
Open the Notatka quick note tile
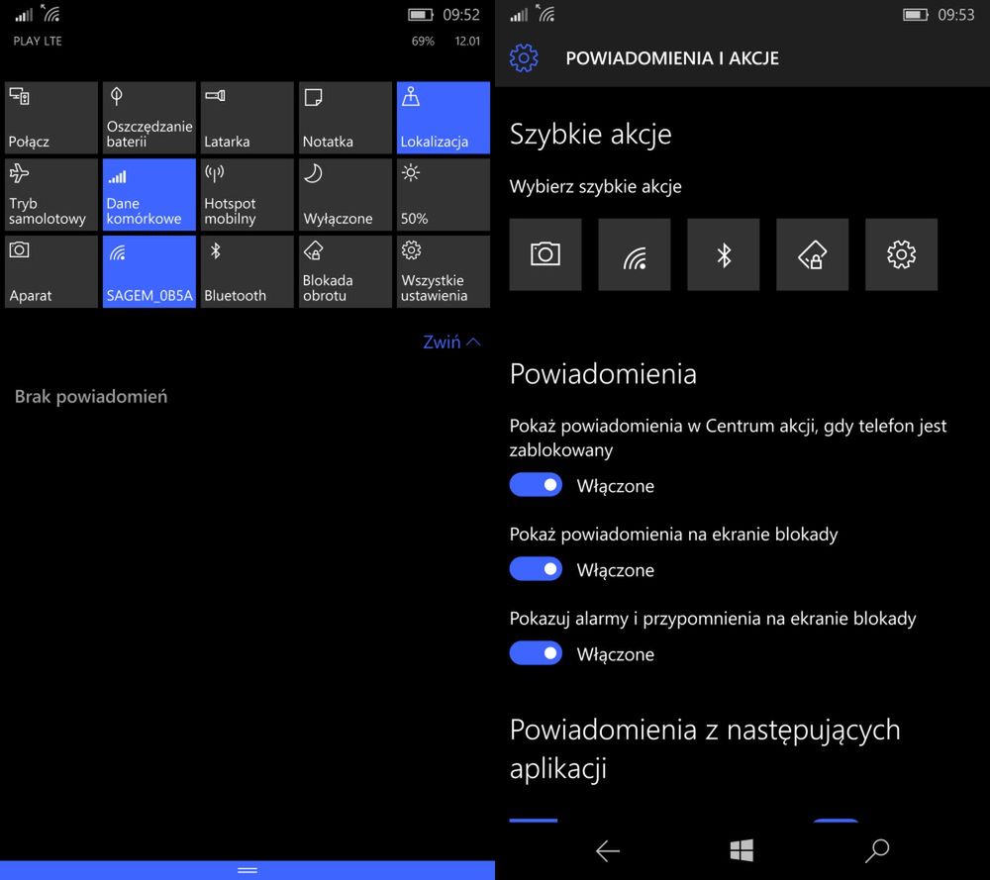[345, 118]
